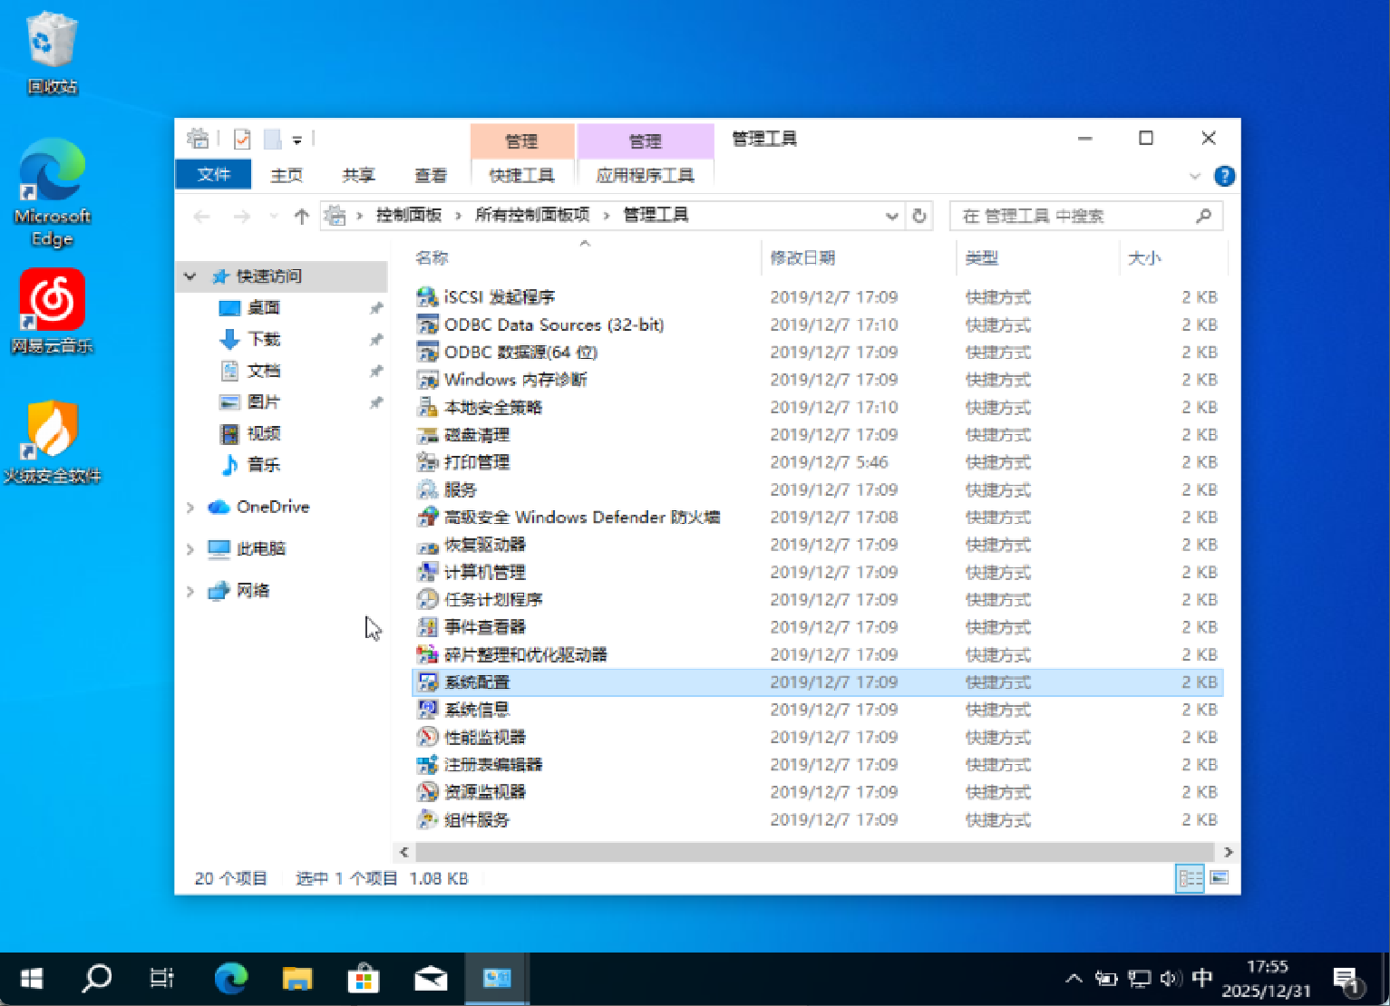
Task: Select the 服务 gear icon
Action: [427, 490]
